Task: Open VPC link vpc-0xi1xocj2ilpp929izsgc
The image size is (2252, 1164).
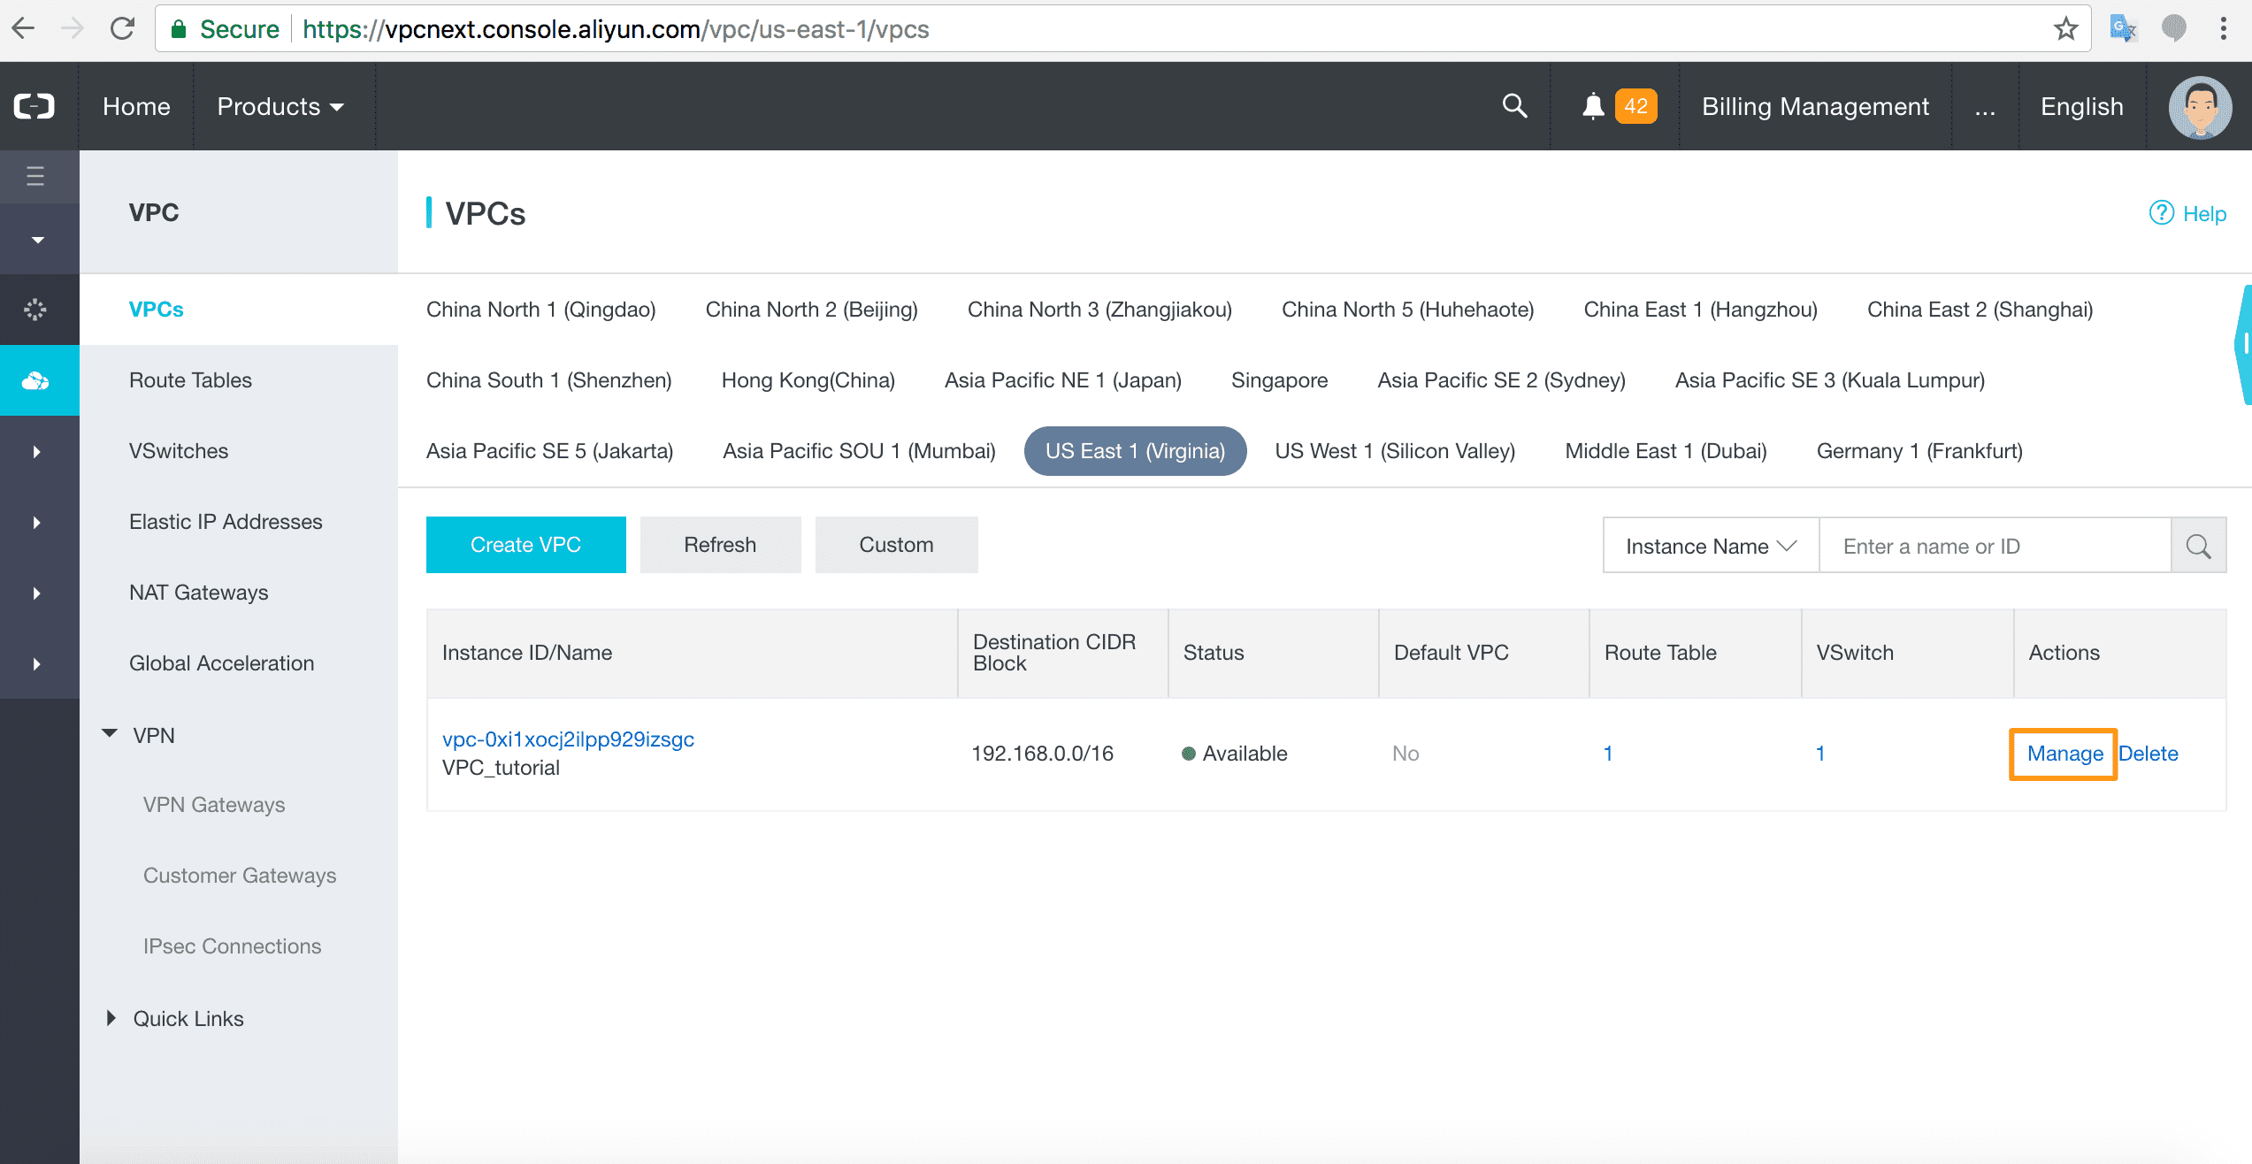Action: [x=568, y=739]
